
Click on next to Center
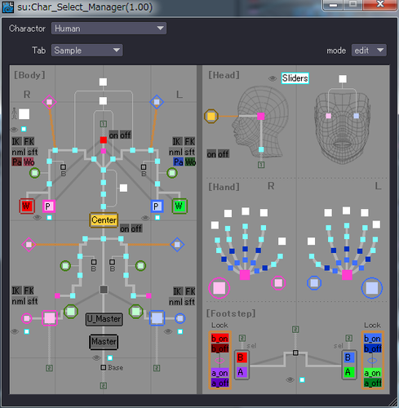[x=125, y=228]
